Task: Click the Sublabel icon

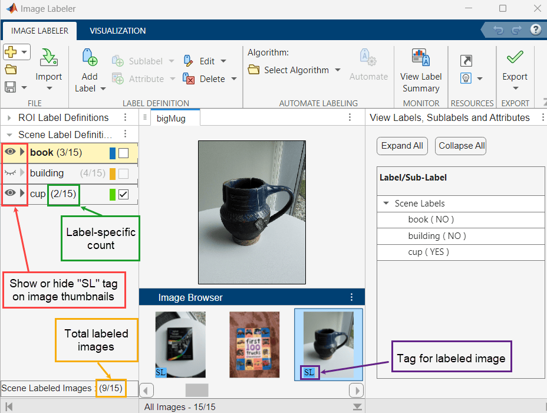Action: (x=117, y=61)
